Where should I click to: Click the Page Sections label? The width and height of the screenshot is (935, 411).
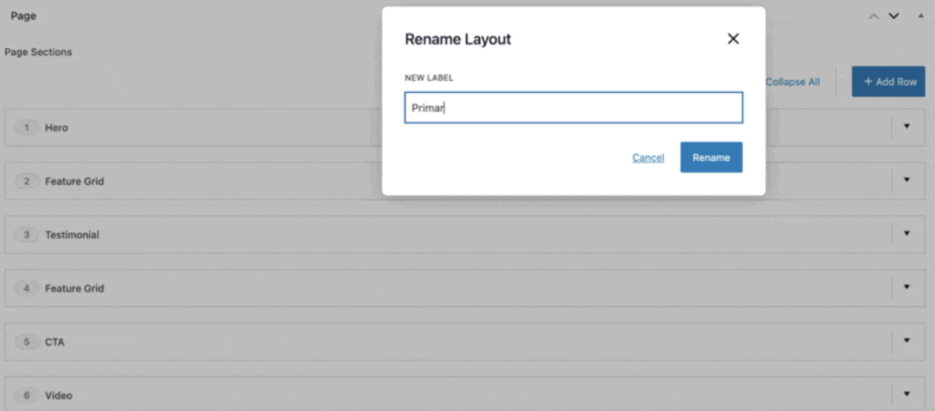39,51
